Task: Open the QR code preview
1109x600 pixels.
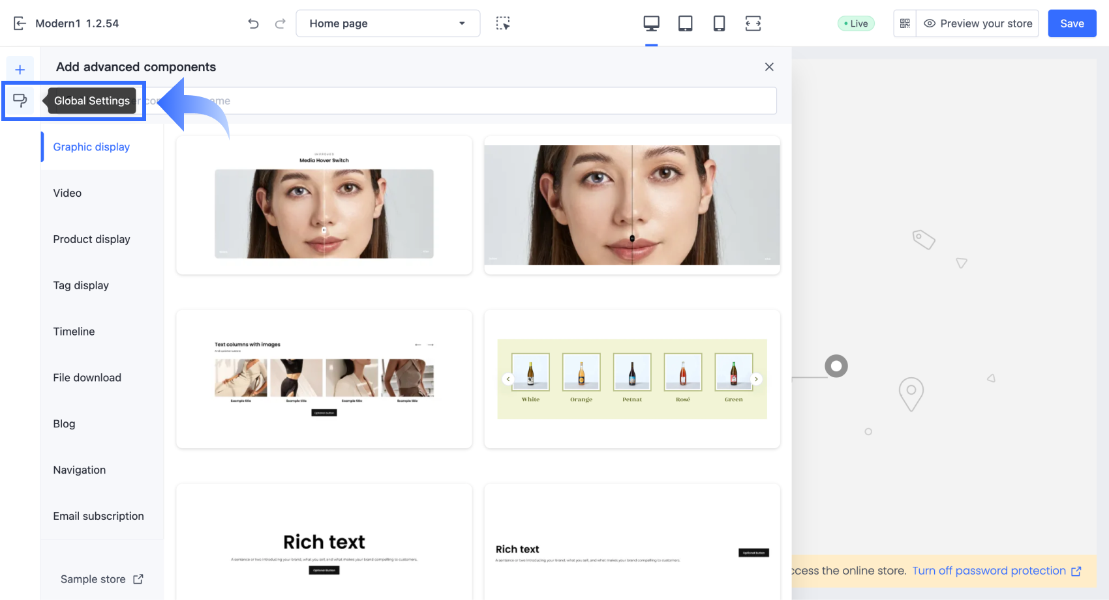Action: click(x=905, y=23)
